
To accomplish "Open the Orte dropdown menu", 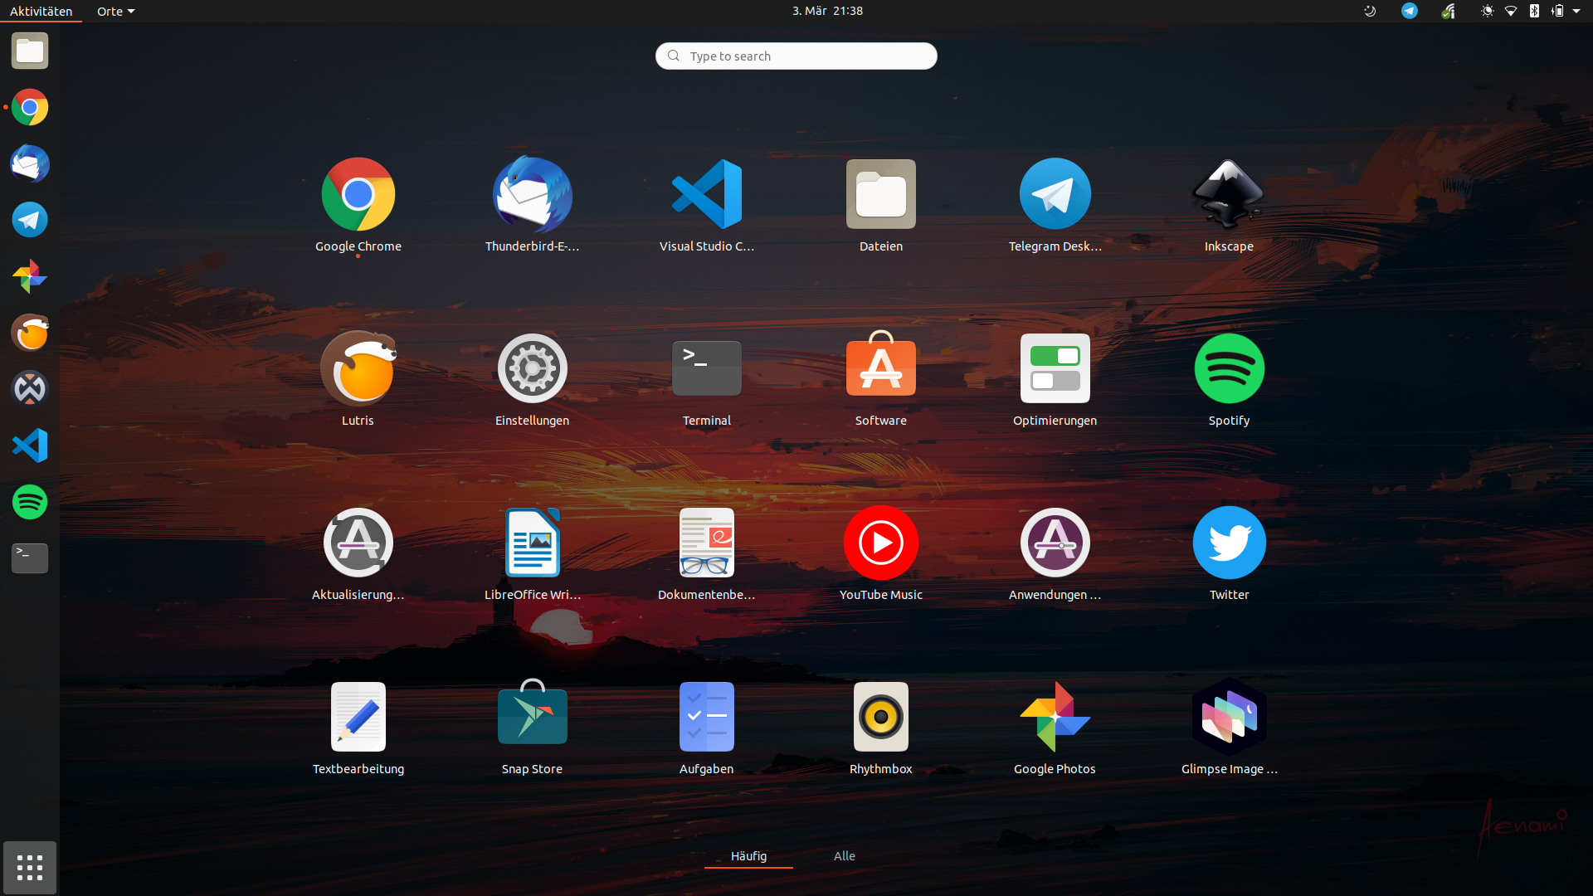I will click(x=115, y=11).
